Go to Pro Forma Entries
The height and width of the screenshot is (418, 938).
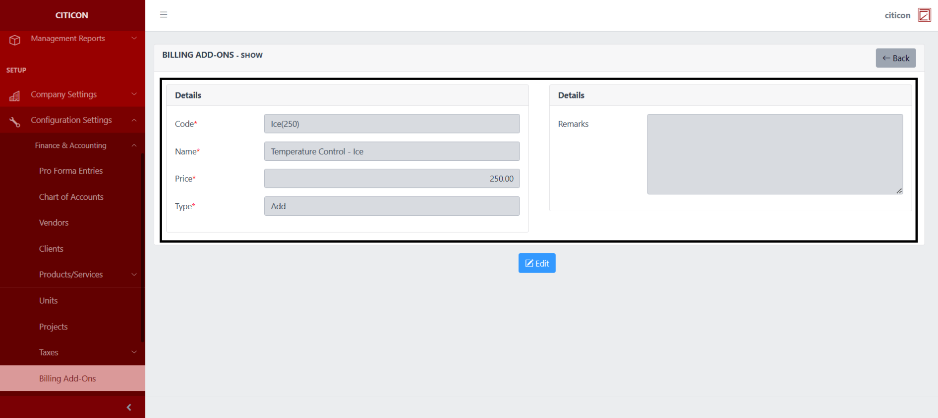71,171
